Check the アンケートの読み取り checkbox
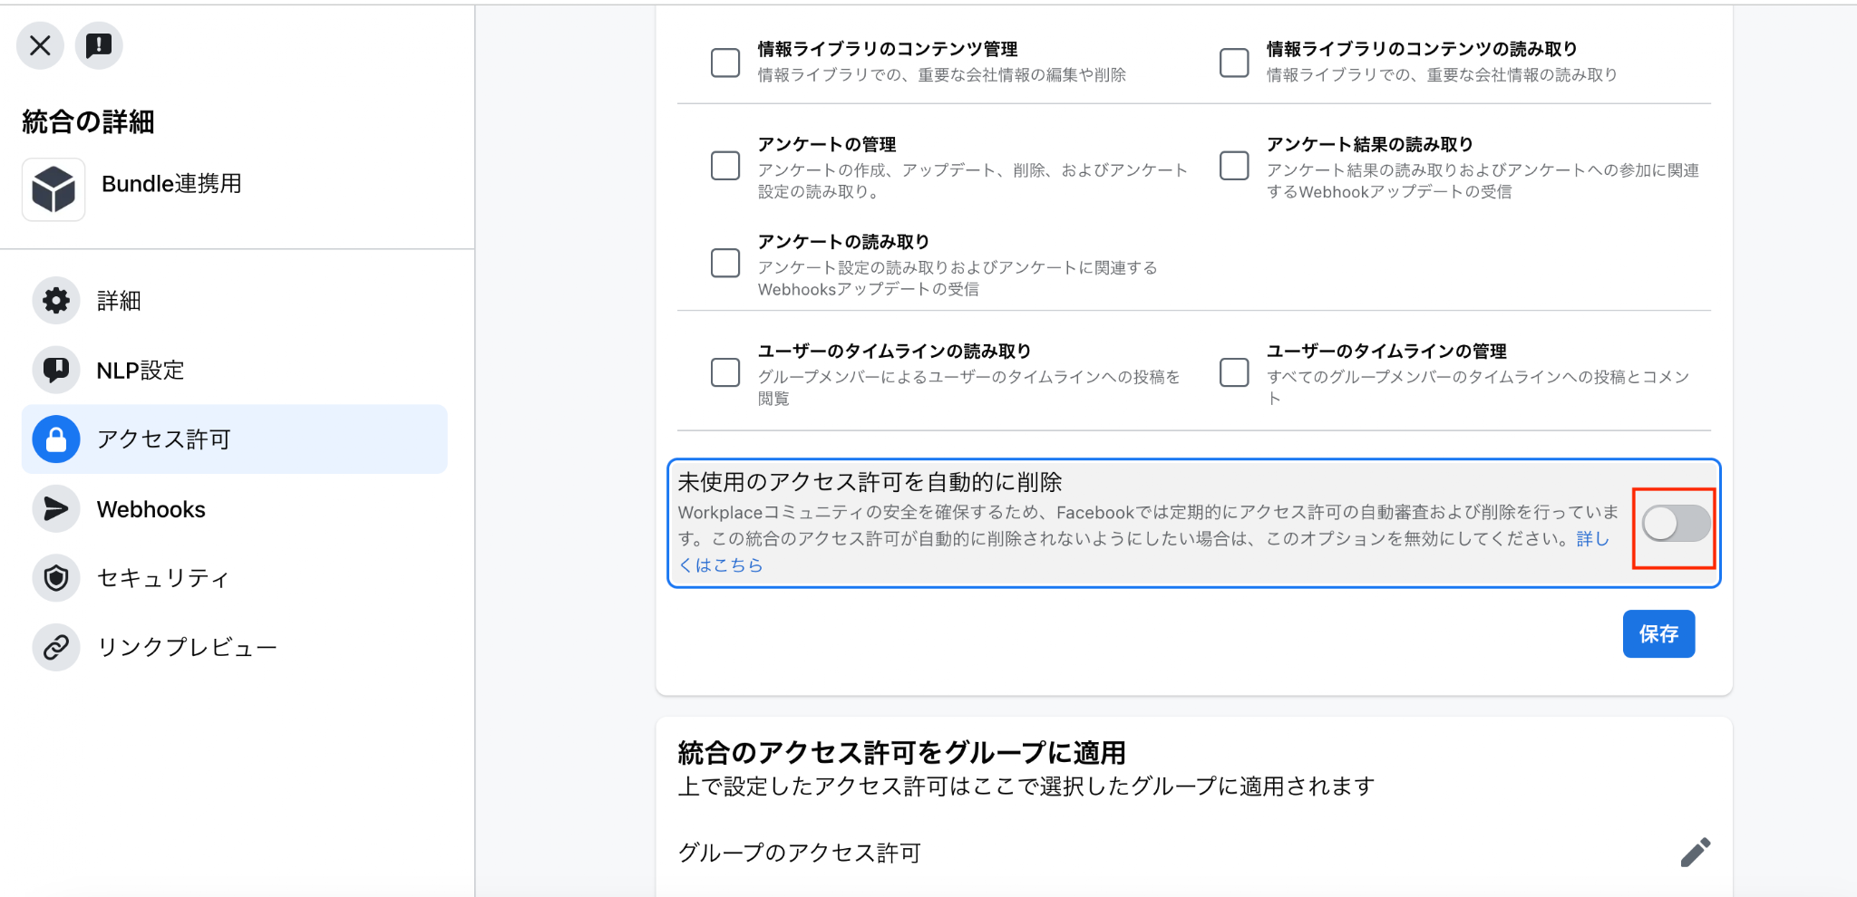1857x897 pixels. pyautogui.click(x=725, y=264)
